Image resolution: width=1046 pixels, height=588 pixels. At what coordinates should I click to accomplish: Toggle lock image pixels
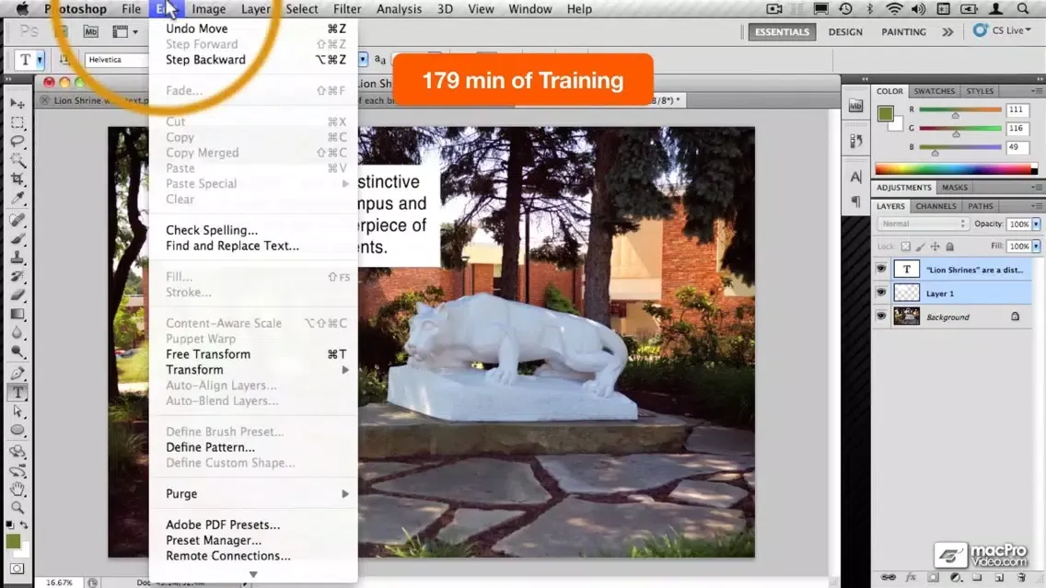pos(921,247)
